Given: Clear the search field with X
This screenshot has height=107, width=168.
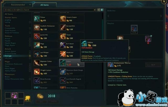Looking at the screenshot, I should click(95, 10).
